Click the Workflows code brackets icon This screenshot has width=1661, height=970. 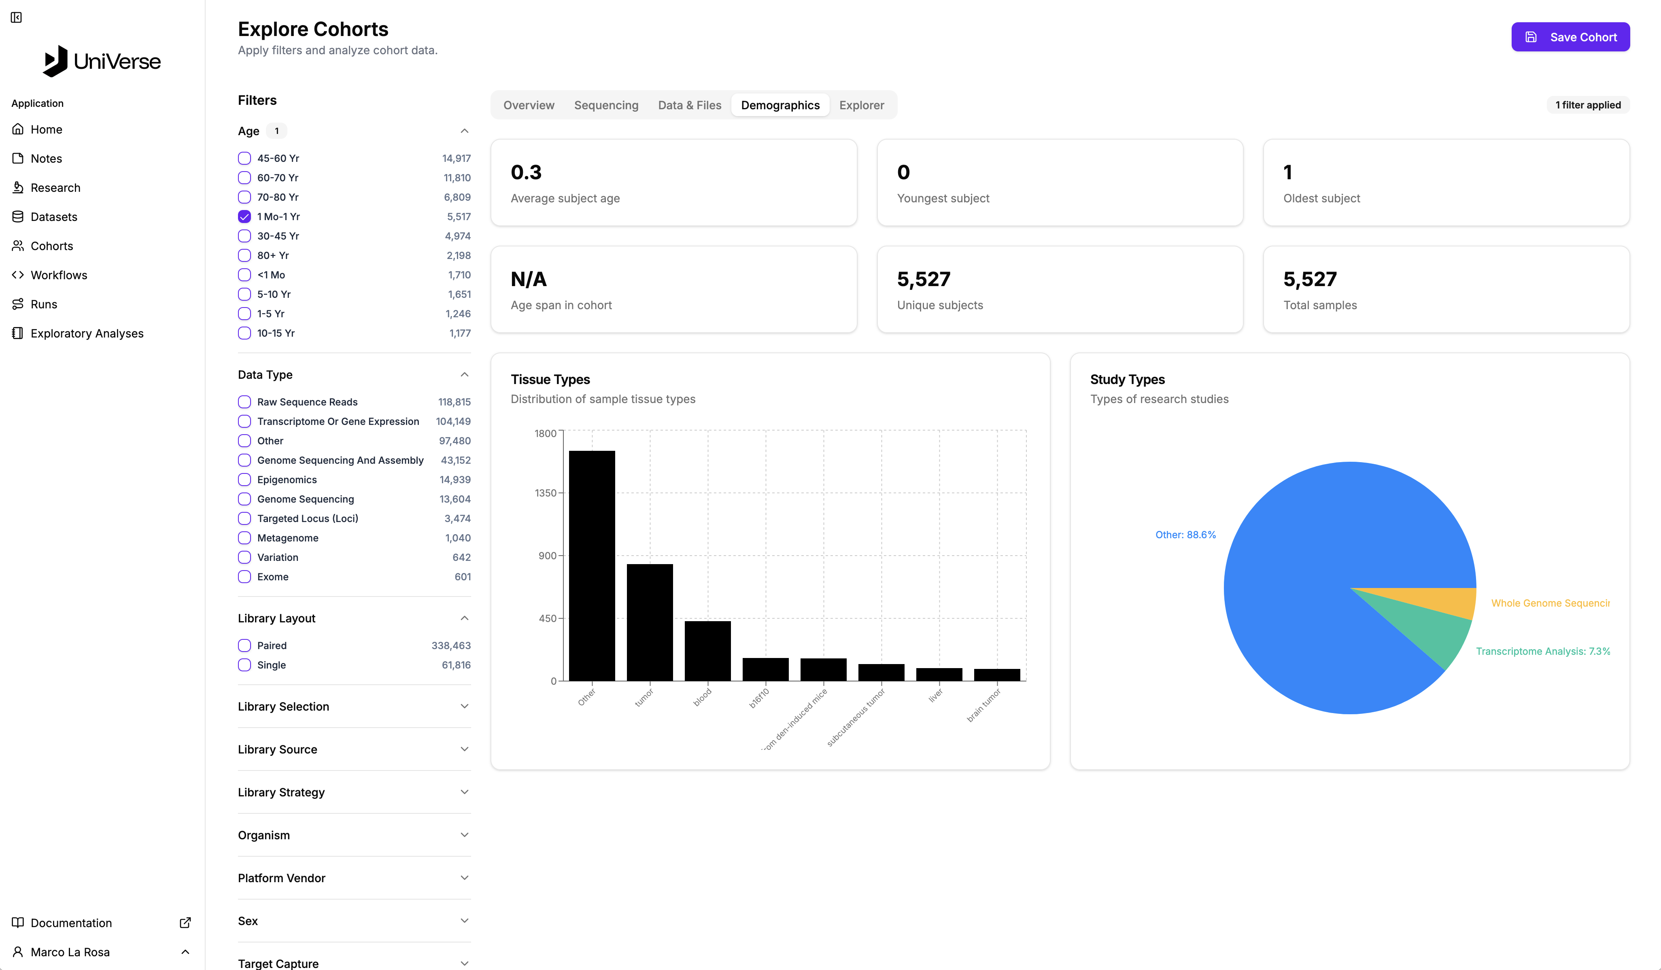(18, 275)
